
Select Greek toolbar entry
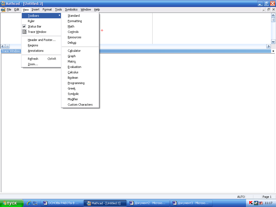[80, 88]
